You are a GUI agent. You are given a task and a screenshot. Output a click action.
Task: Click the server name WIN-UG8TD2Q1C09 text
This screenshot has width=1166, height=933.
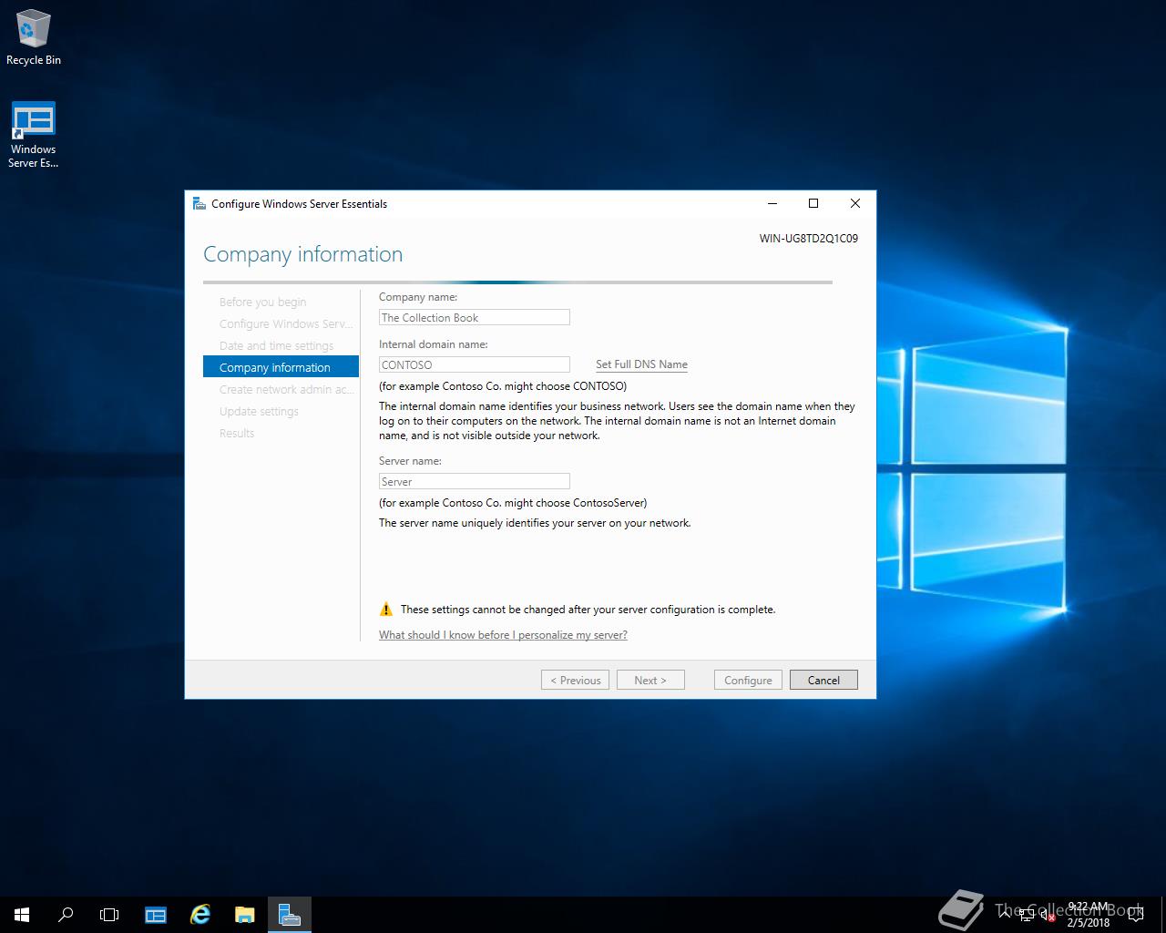point(808,239)
